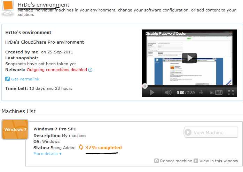
Task: Click the Reboot machine icon
Action: pyautogui.click(x=156, y=161)
